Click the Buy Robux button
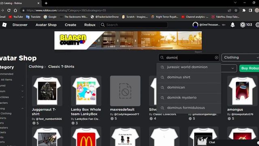The width and height of the screenshot is (259, 146). tap(249, 68)
